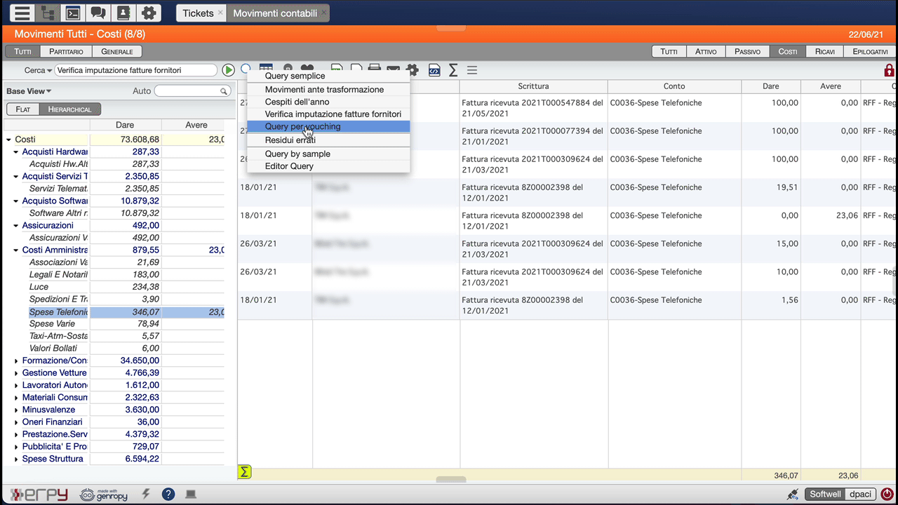Collapse the Costi Amministra tree node
This screenshot has width=898, height=505.
click(x=17, y=250)
